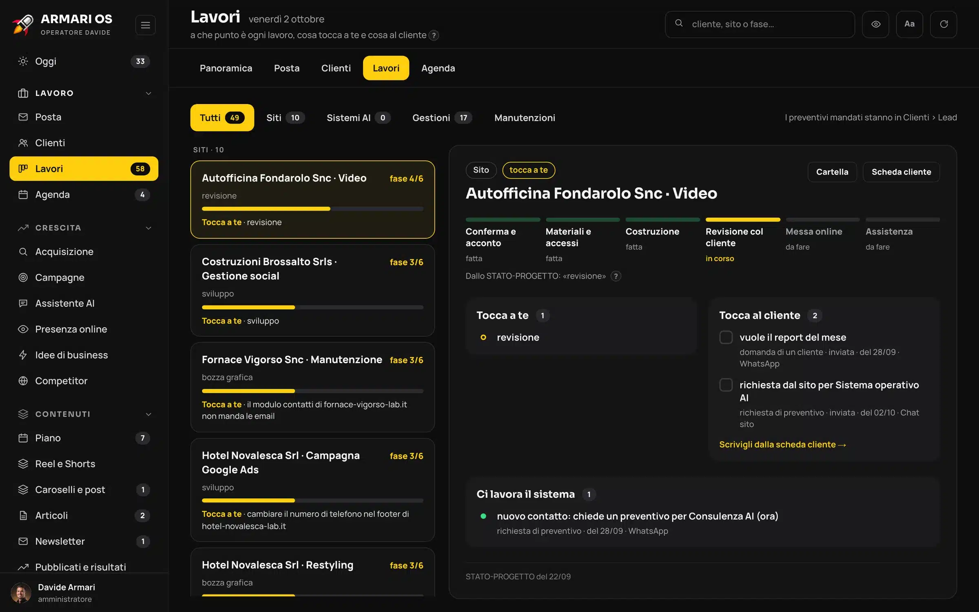Filter by Gestioni 17 tab

pyautogui.click(x=442, y=118)
